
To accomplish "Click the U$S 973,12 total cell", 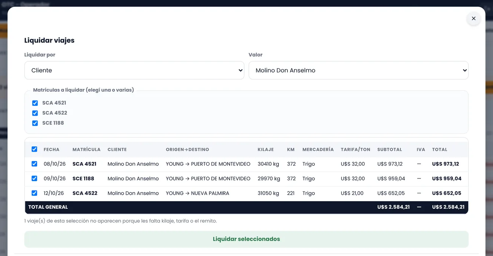I will [x=446, y=164].
